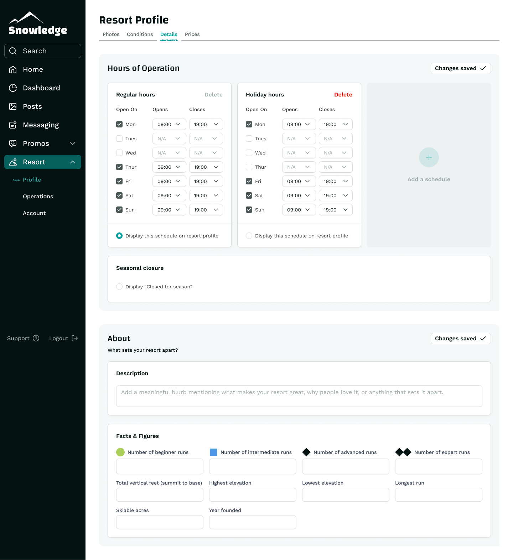Open Holiday hours Fri closes dropdown

336,181
